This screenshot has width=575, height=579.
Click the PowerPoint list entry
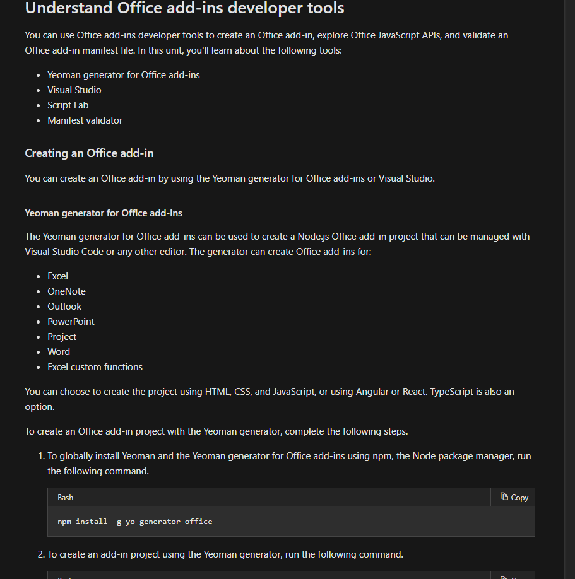[71, 321]
